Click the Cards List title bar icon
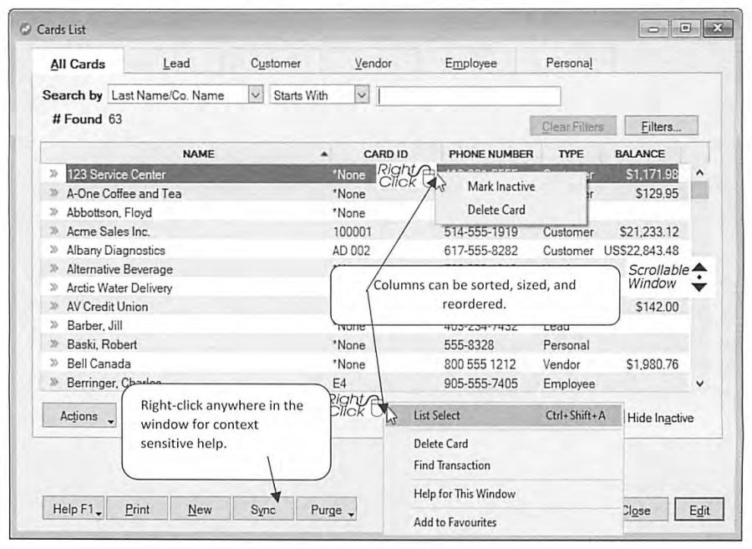 click(x=25, y=29)
